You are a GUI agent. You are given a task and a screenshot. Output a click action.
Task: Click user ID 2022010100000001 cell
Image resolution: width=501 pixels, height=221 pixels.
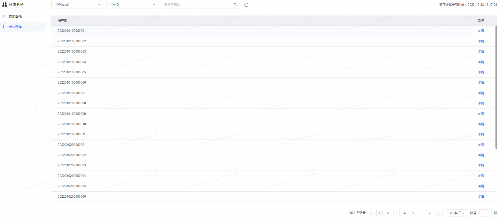(72, 31)
